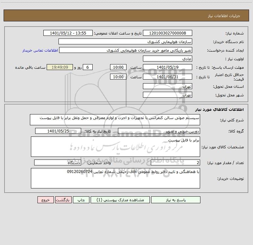253x245 pixels.
Task: Click the label مشخصات کالای مورد نیاز
Action: 223,147
